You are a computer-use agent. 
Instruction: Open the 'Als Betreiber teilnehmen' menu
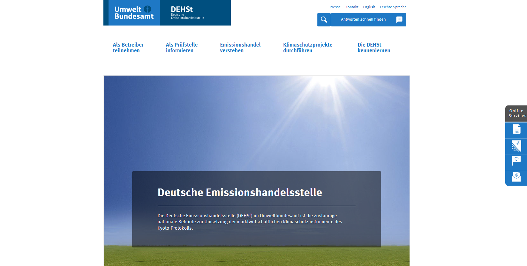pos(128,48)
